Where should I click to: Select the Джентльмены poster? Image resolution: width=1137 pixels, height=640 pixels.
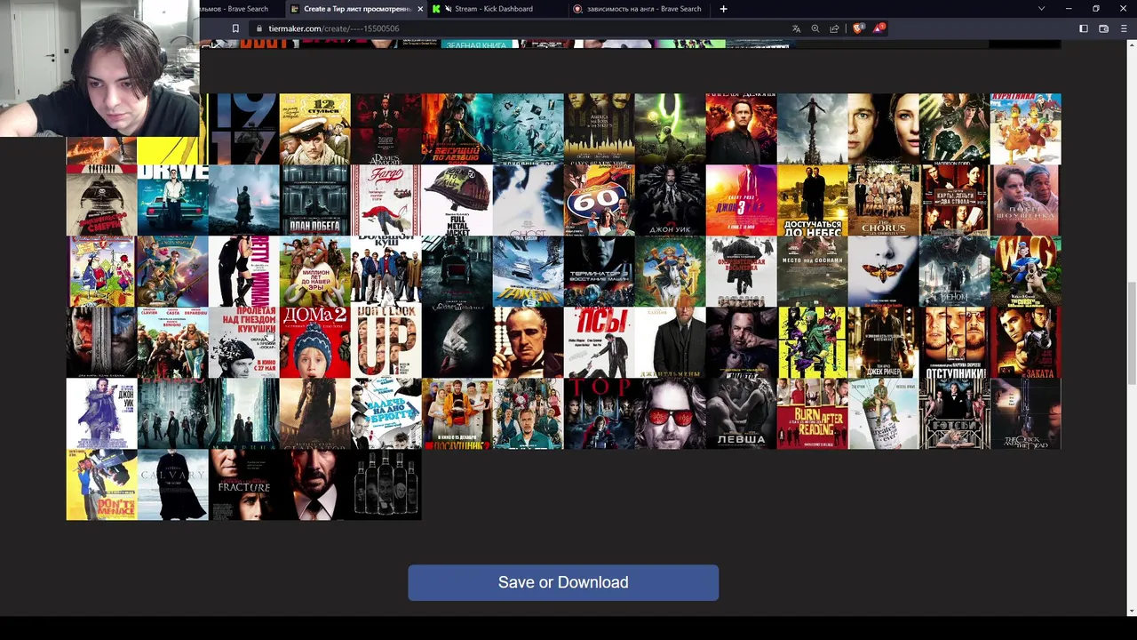[670, 342]
